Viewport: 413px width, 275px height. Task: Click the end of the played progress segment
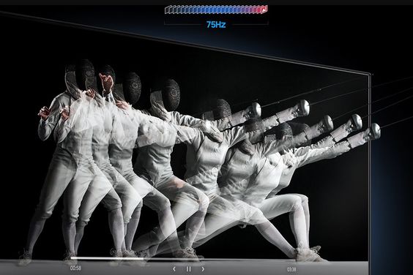(143, 258)
